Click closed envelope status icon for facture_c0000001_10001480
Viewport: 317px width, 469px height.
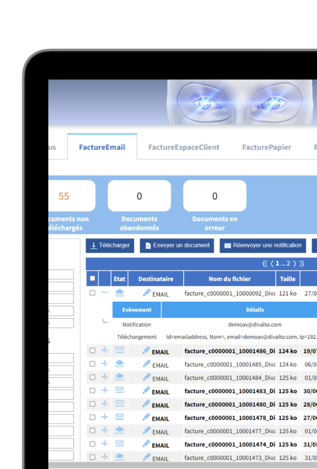[119, 404]
